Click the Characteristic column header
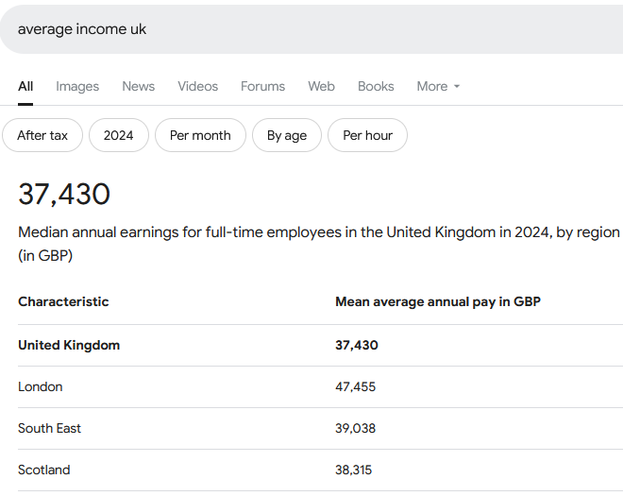 click(63, 302)
